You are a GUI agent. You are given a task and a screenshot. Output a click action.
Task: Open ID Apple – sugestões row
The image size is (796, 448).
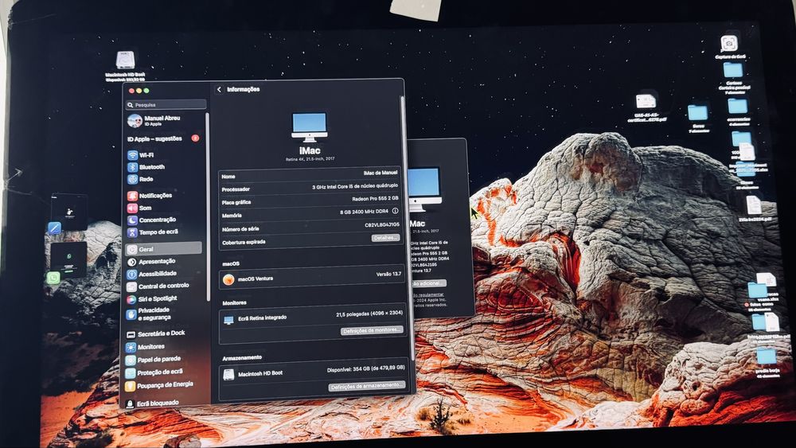163,138
